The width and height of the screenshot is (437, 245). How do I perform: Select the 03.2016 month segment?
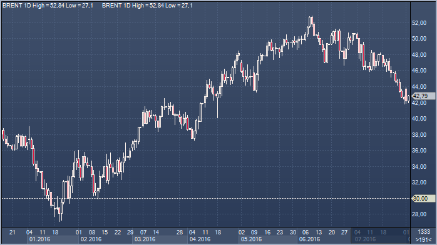[x=160, y=239]
